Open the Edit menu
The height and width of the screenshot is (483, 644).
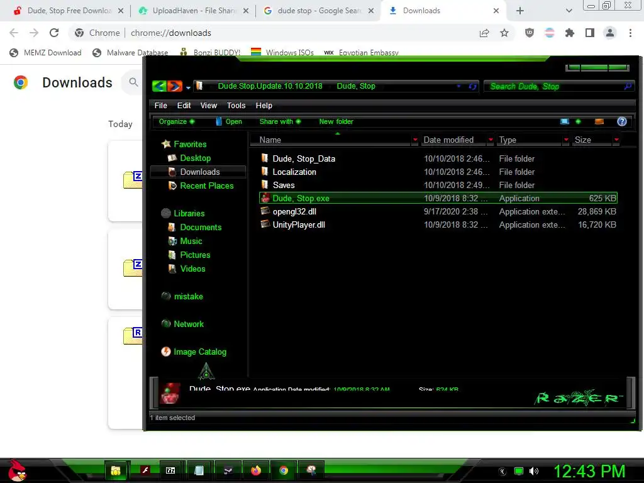(x=184, y=106)
